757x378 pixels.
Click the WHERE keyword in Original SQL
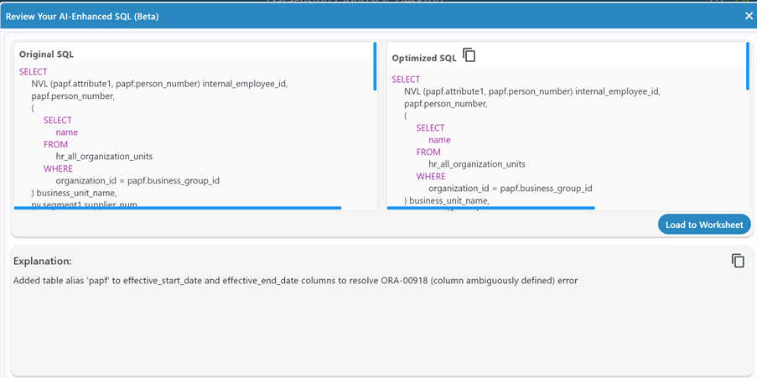tap(58, 168)
